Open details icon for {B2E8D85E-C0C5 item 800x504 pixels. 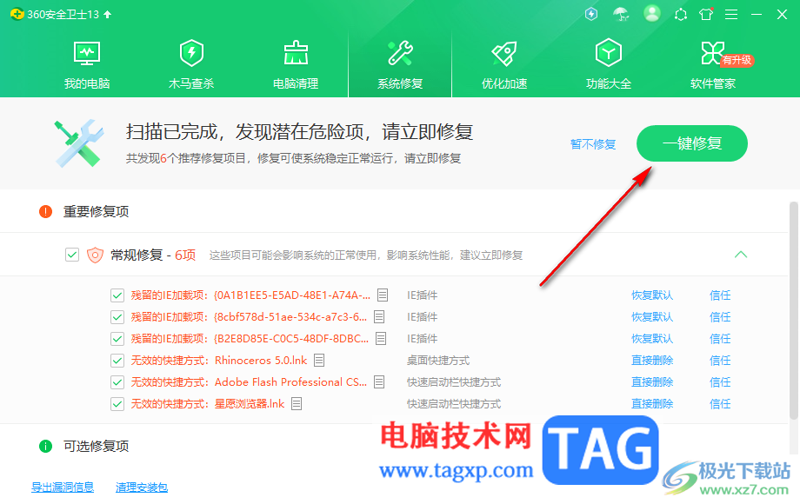[381, 338]
